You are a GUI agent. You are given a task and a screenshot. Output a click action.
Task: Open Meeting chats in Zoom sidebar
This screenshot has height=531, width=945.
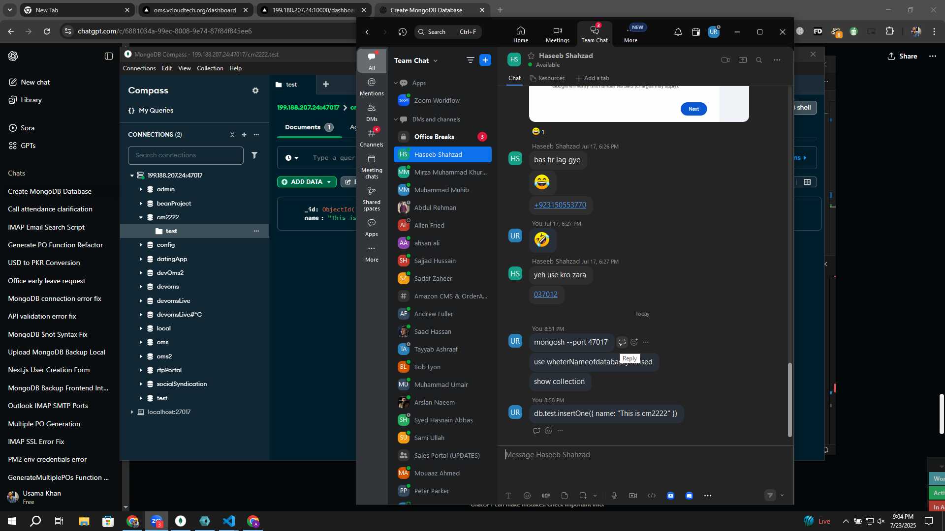[372, 167]
